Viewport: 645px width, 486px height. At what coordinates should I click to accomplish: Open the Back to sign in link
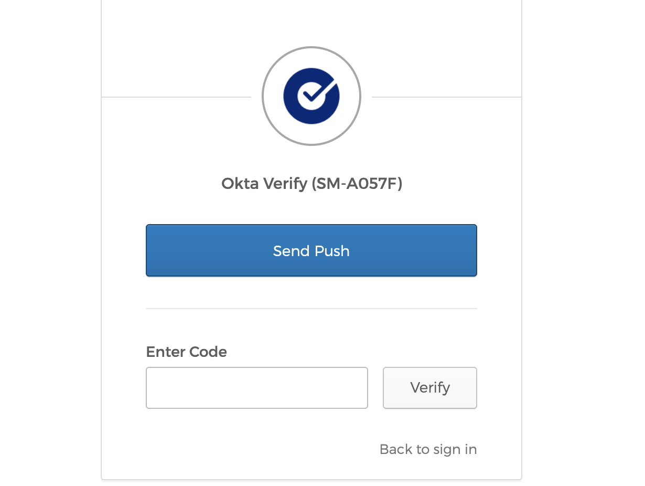(428, 449)
